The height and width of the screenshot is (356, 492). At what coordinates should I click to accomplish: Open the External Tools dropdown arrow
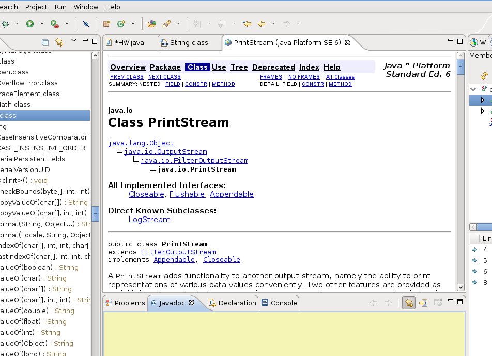[67, 24]
